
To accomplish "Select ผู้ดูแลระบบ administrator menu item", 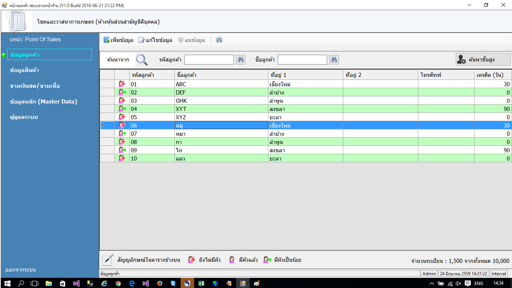I will pyautogui.click(x=24, y=117).
